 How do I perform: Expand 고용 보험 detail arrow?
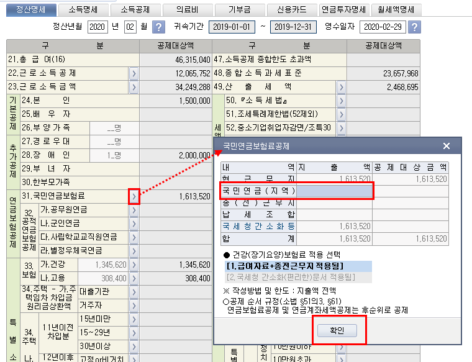(x=134, y=279)
